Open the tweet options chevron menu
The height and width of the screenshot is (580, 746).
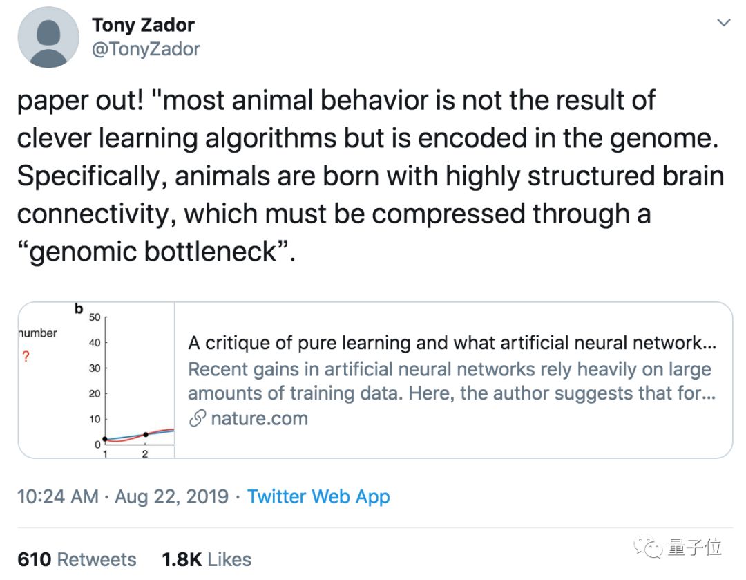pyautogui.click(x=723, y=23)
